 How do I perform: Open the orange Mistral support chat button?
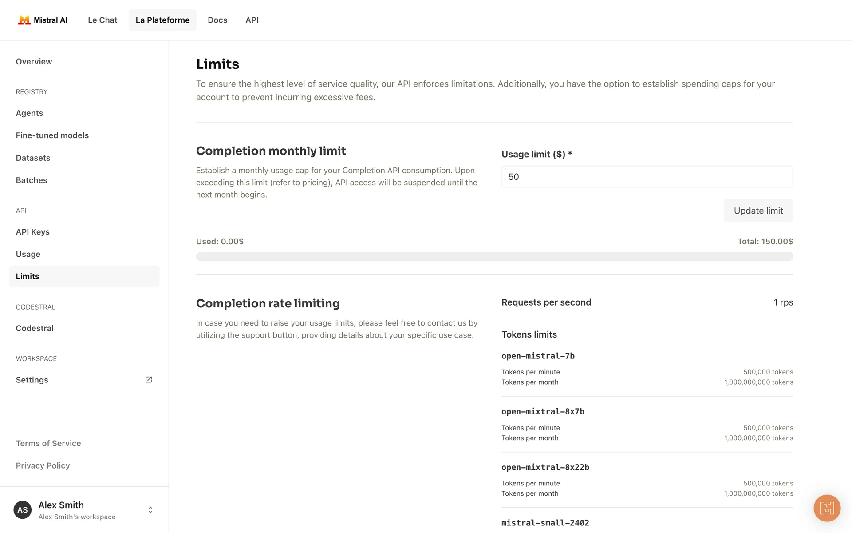pyautogui.click(x=827, y=508)
